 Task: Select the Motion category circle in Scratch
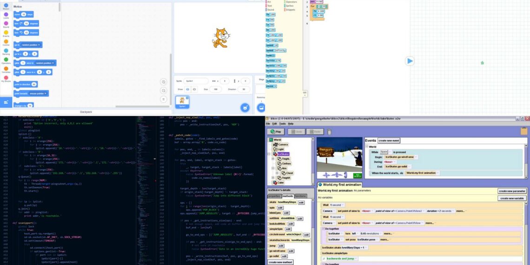click(6, 6)
